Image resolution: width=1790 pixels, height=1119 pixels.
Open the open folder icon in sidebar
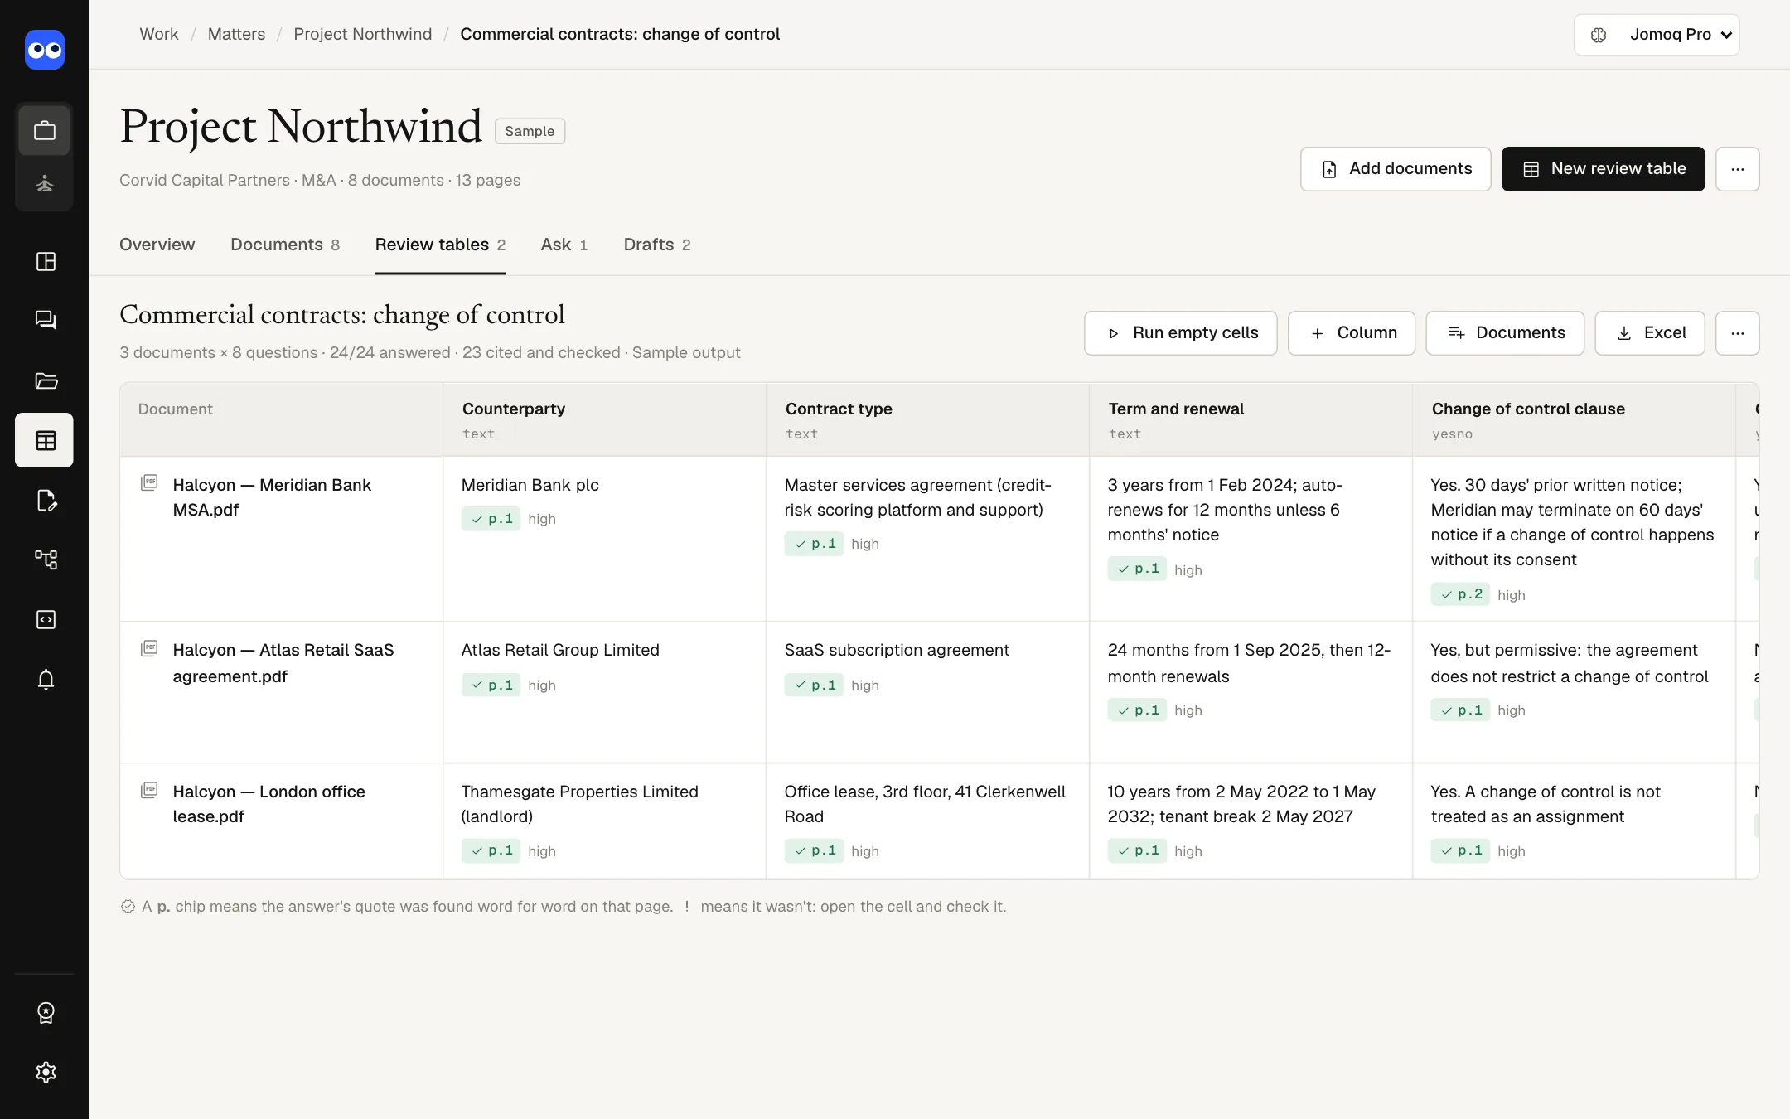point(46,380)
